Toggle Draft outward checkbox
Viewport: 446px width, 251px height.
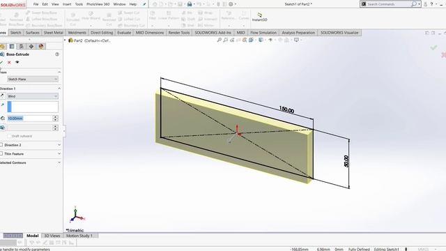(x=9, y=136)
